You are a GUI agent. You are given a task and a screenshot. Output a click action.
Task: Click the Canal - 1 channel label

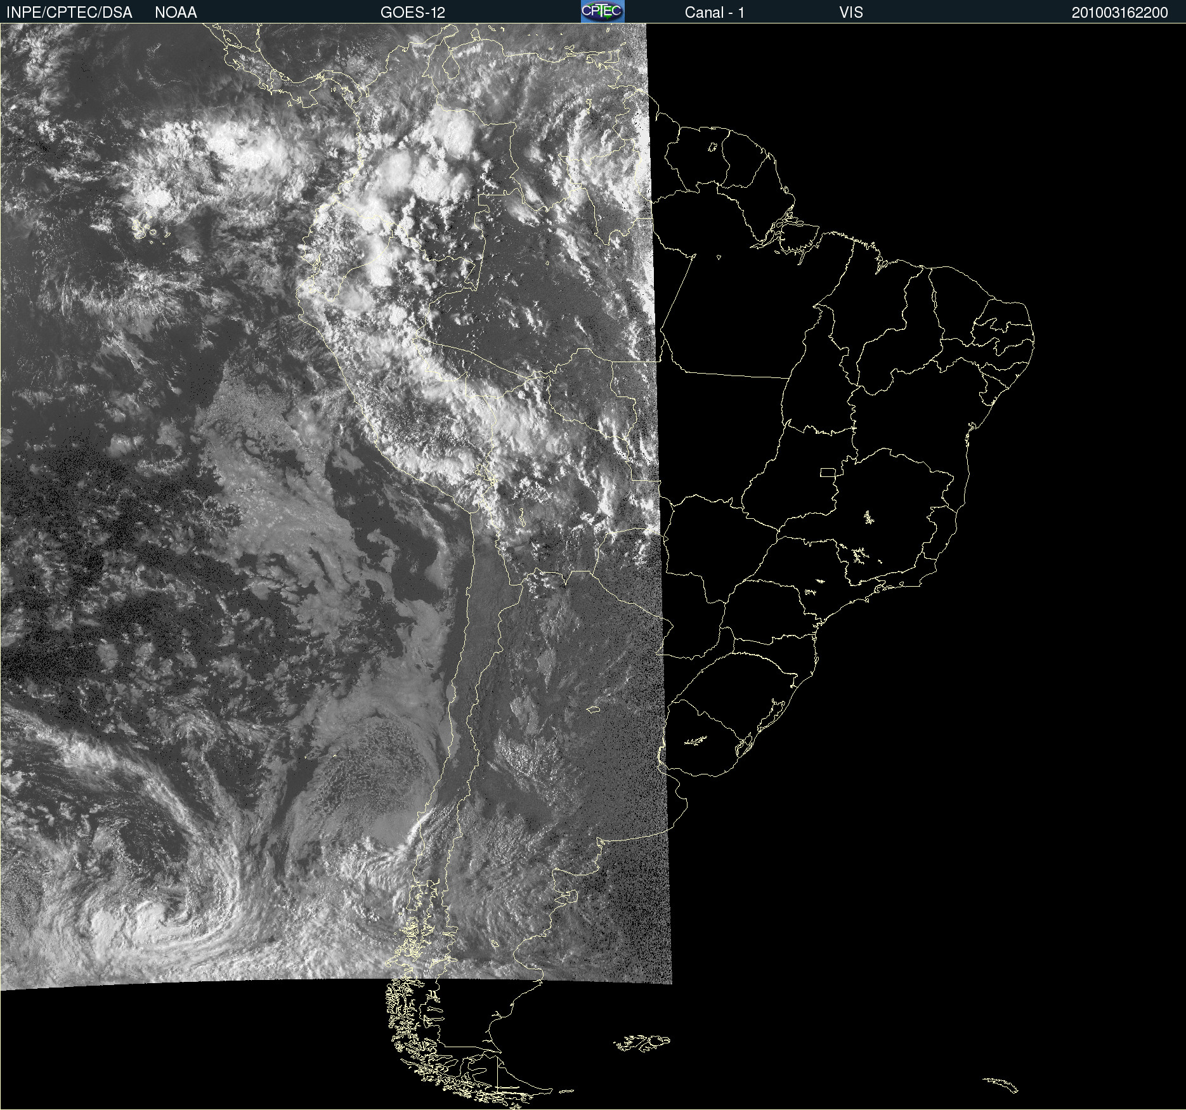pos(715,13)
